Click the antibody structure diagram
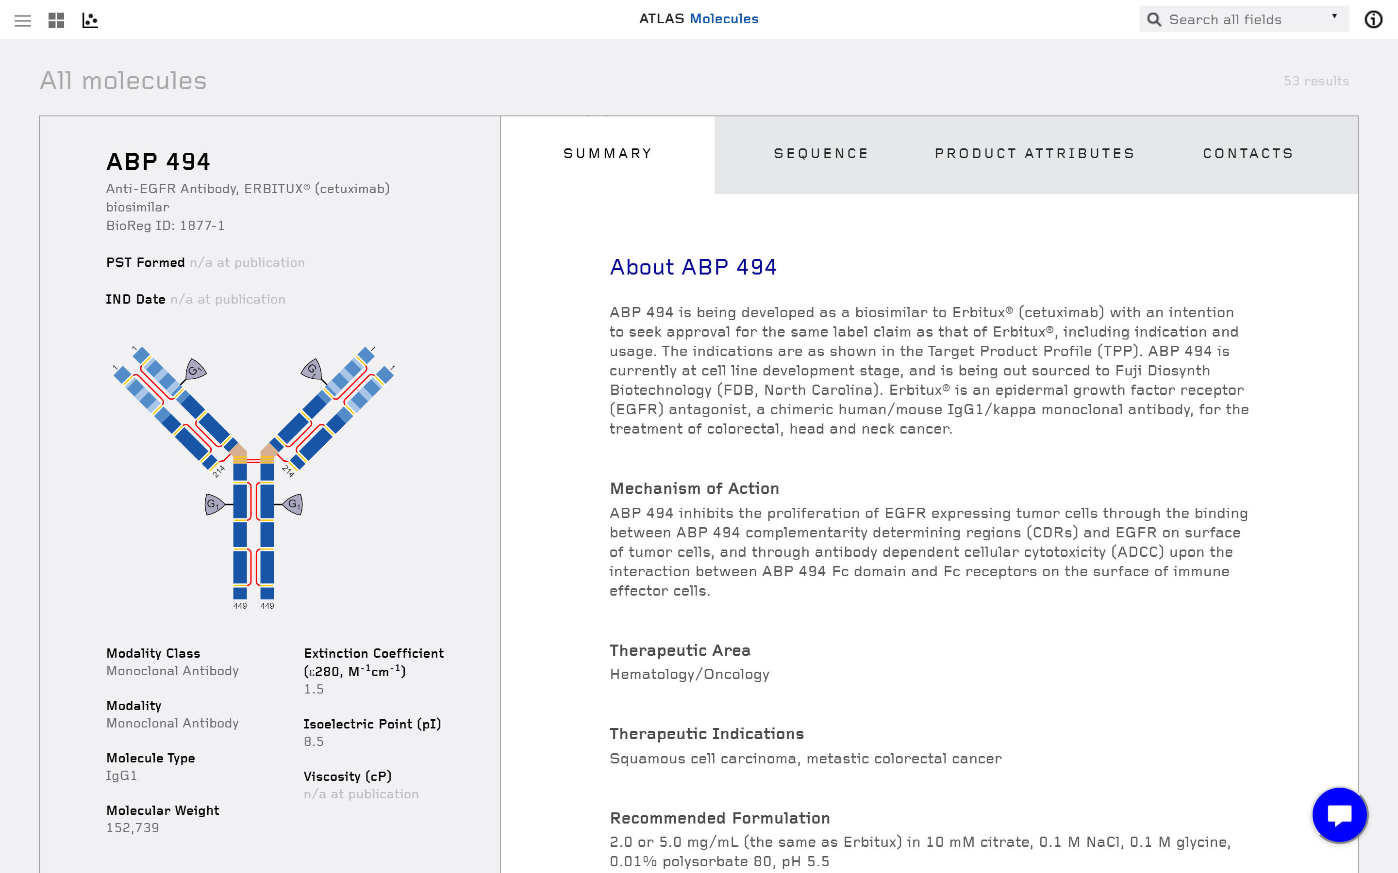The height and width of the screenshot is (873, 1398). 254,473
